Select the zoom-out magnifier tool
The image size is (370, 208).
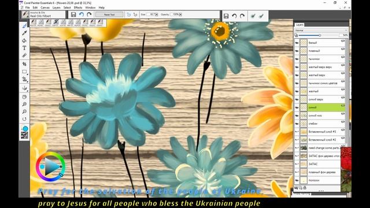pos(24,112)
